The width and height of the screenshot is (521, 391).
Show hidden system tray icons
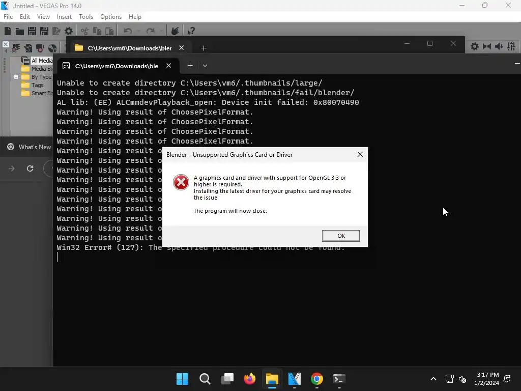433,379
